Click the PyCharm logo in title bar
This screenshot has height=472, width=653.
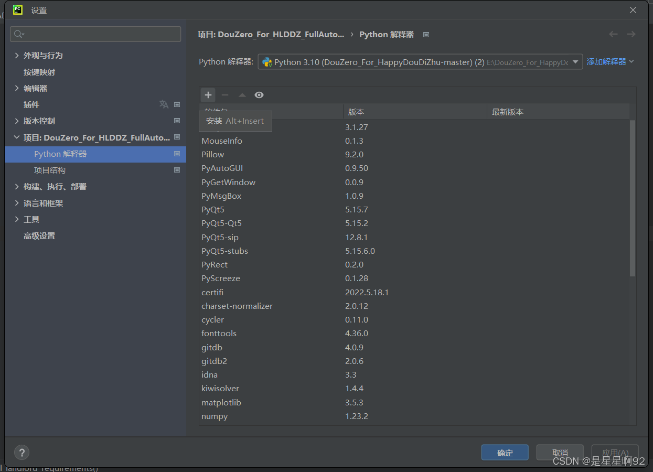pyautogui.click(x=18, y=9)
